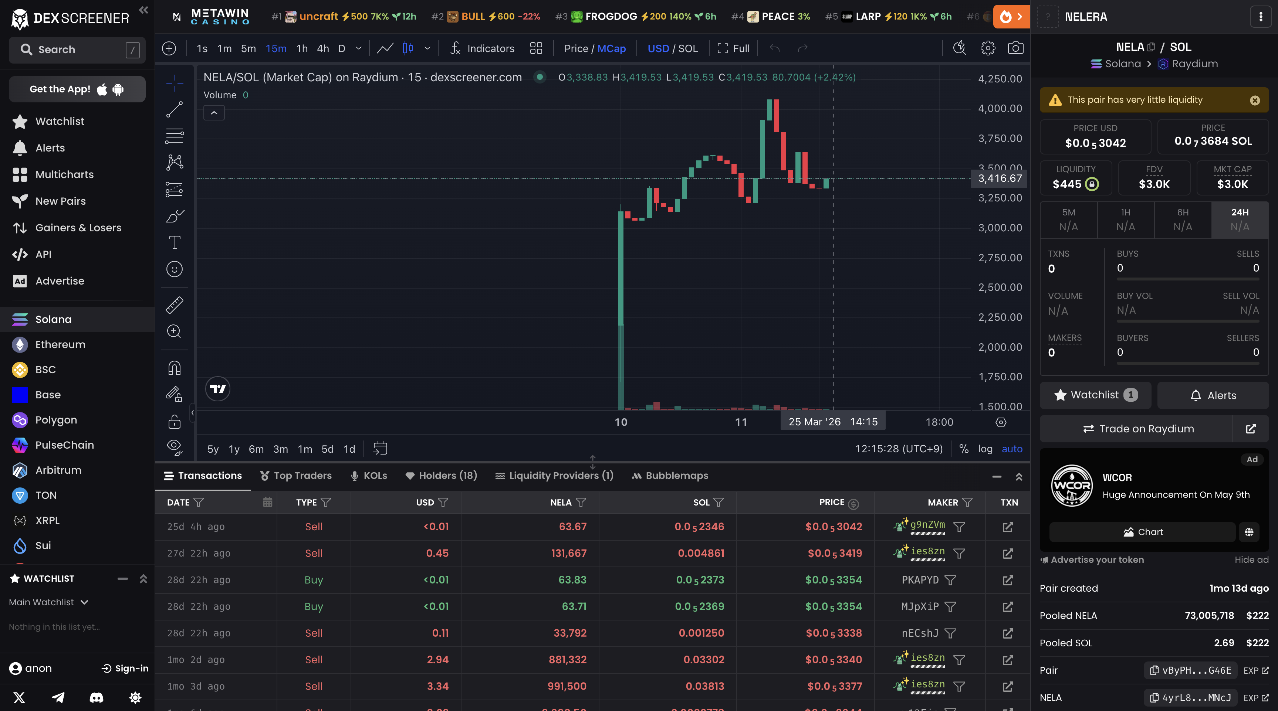
Task: Take a chart snapshot with the camera icon
Action: 1016,48
